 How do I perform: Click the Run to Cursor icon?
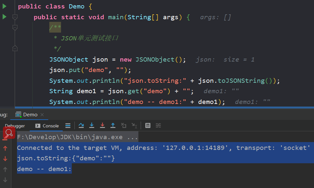pyautogui.click(x=134, y=125)
